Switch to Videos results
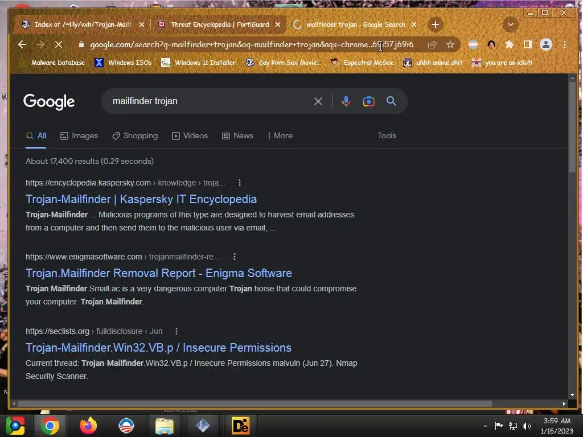Image resolution: width=583 pixels, height=437 pixels. [190, 136]
